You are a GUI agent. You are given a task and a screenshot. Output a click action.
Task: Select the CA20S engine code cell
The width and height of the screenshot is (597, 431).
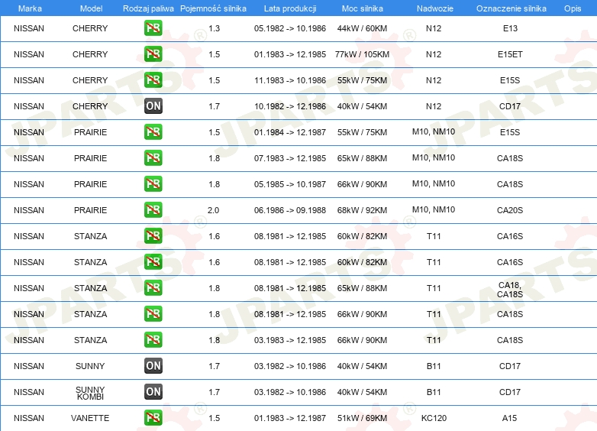(510, 210)
